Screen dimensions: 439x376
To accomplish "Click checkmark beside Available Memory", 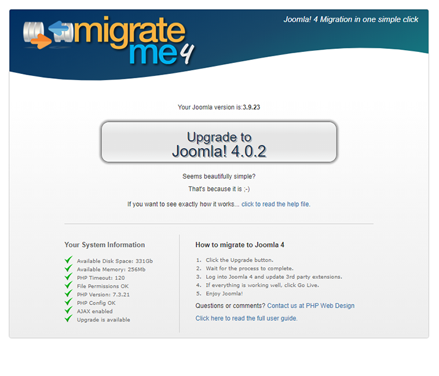I will (x=68, y=268).
